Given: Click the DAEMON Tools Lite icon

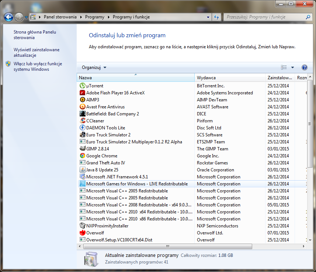Looking at the screenshot, I should (83, 128).
